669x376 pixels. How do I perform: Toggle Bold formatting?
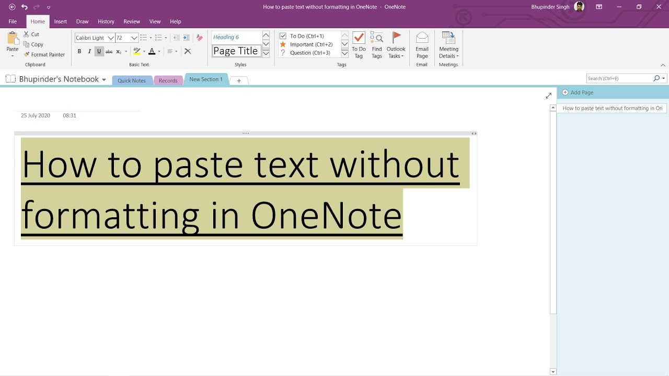pos(79,51)
